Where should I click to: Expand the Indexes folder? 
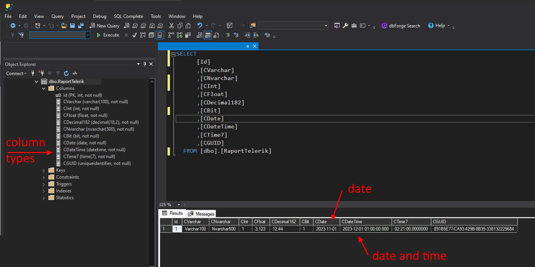[44, 191]
